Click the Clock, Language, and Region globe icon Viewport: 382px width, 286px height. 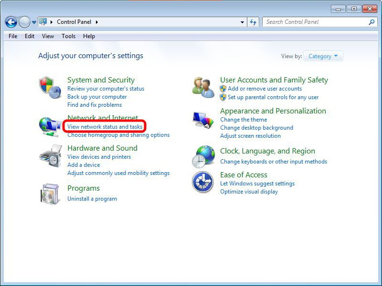tap(203, 157)
